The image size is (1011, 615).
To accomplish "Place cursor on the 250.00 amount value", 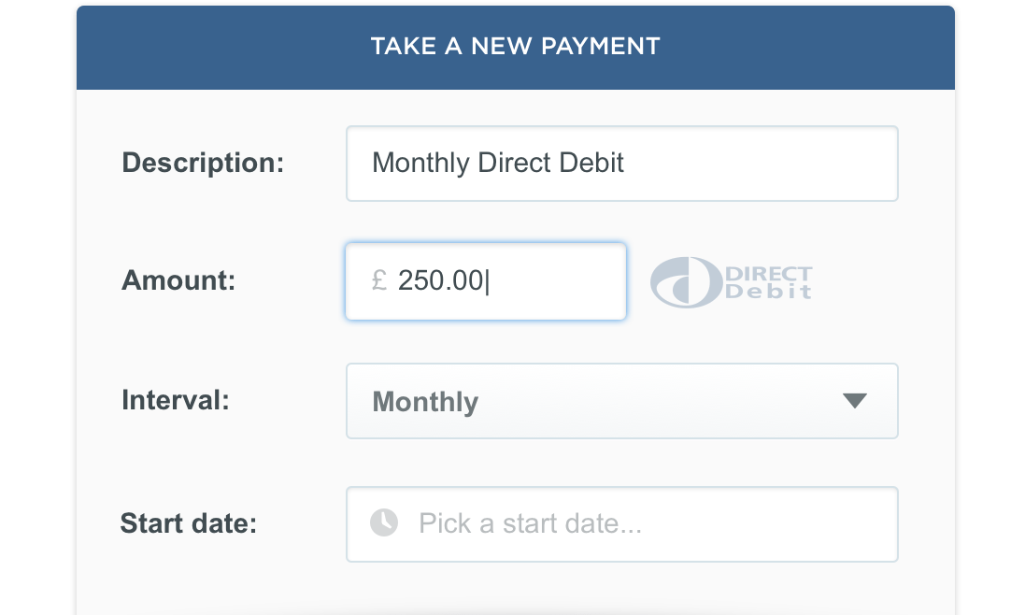I will (x=441, y=280).
